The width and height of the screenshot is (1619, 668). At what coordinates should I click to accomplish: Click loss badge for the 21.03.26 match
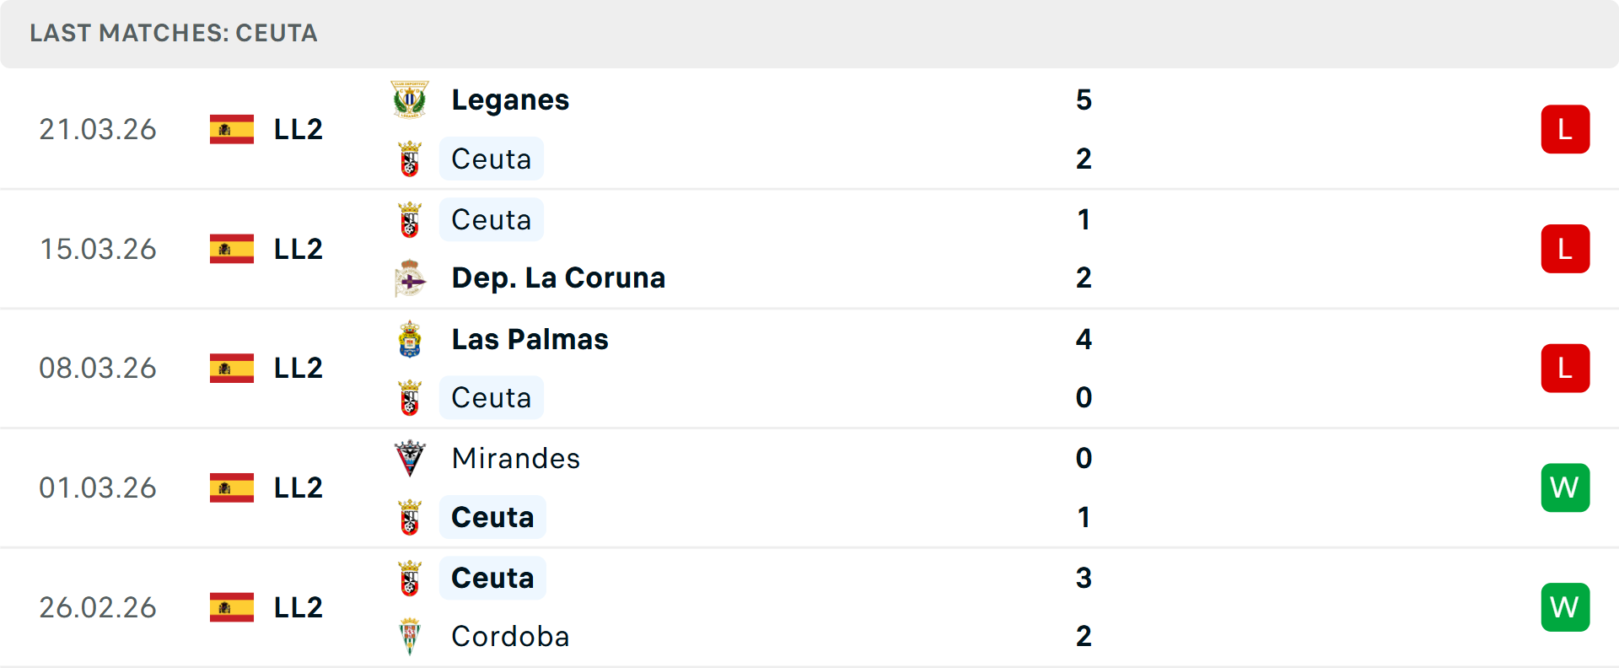[x=1565, y=129]
